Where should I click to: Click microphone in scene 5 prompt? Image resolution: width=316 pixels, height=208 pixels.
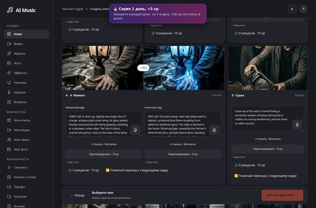tap(297, 125)
